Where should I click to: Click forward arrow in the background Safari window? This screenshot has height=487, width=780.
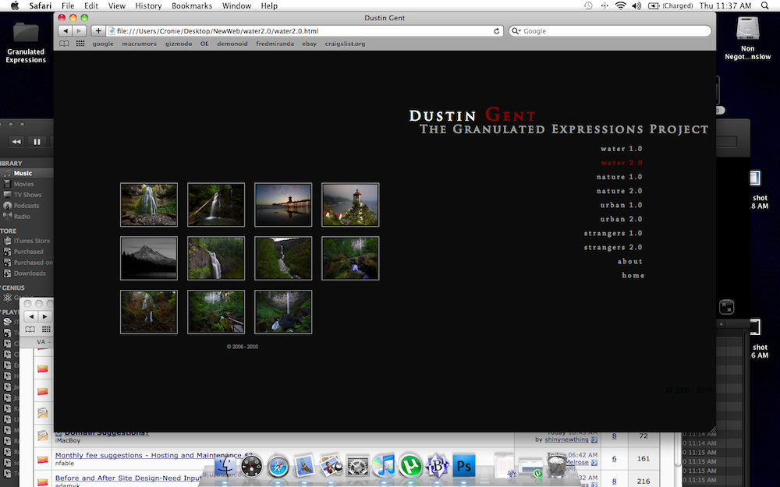pos(45,316)
